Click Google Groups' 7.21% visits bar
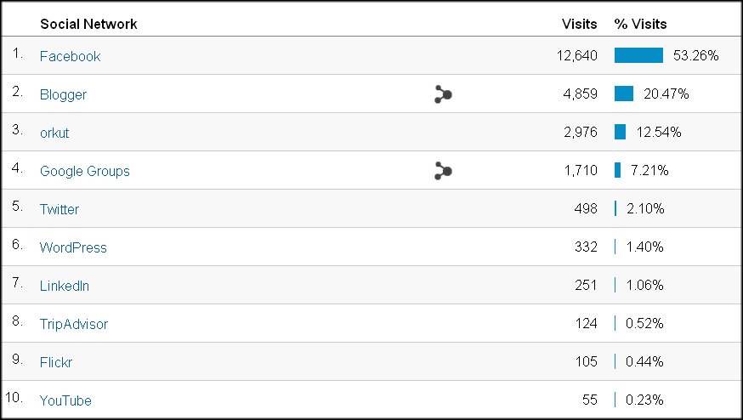Viewport: 743px width, 420px height. click(x=617, y=170)
